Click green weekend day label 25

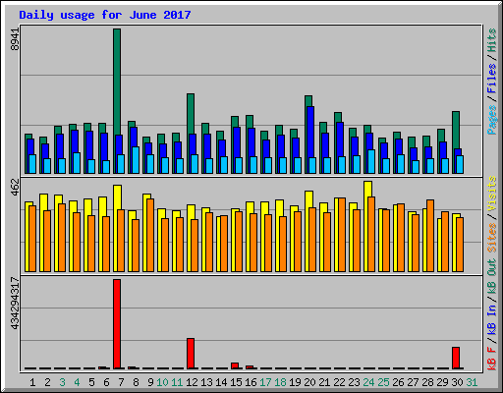coord(383,382)
